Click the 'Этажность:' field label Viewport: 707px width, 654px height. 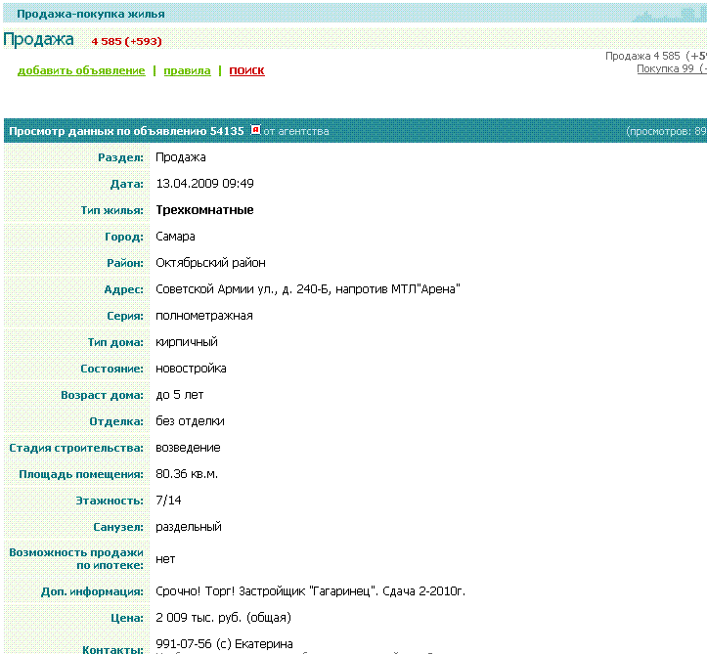[x=110, y=501]
